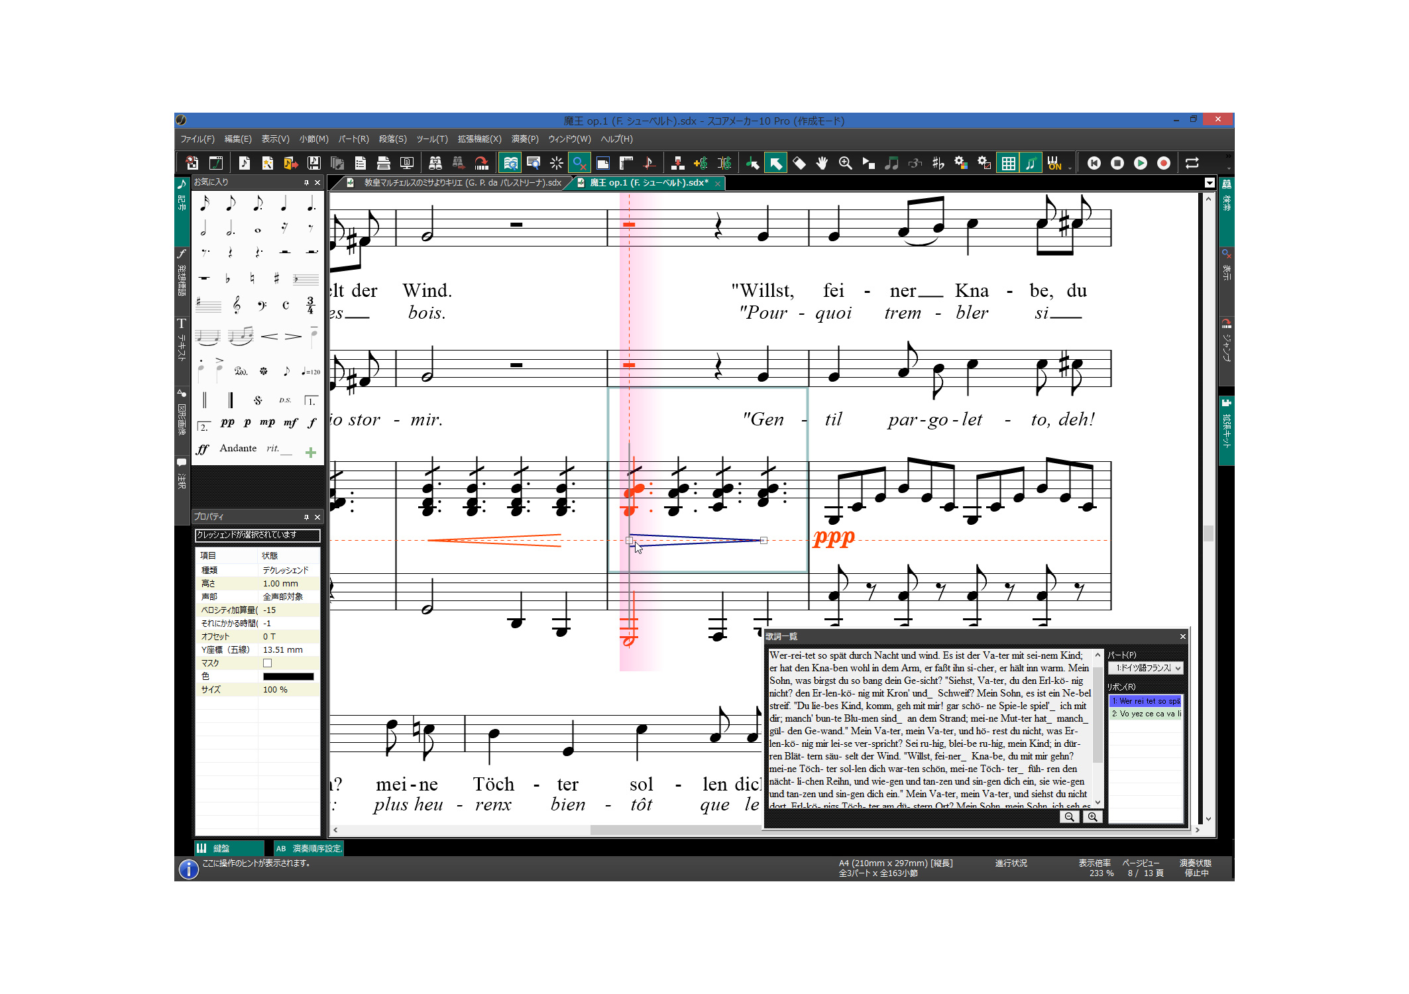Toggle loop repeat playback
Viewport: 1409px width, 994px height.
1192,163
